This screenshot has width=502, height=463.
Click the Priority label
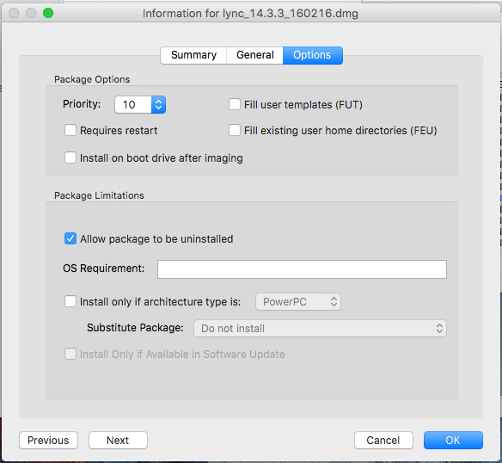[x=82, y=104]
